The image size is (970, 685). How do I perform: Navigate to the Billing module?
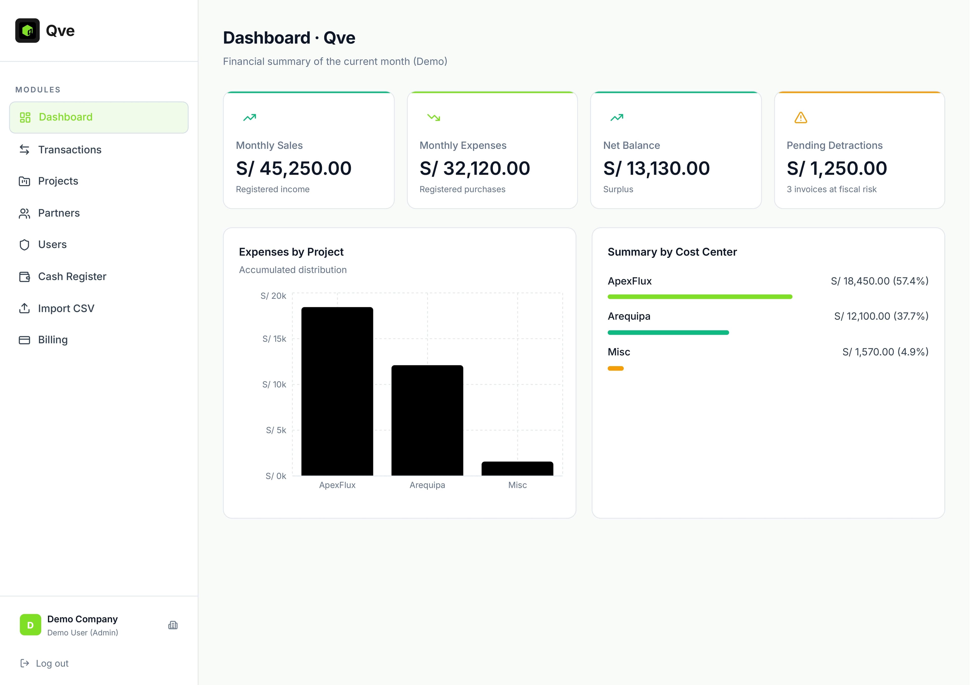pos(53,339)
